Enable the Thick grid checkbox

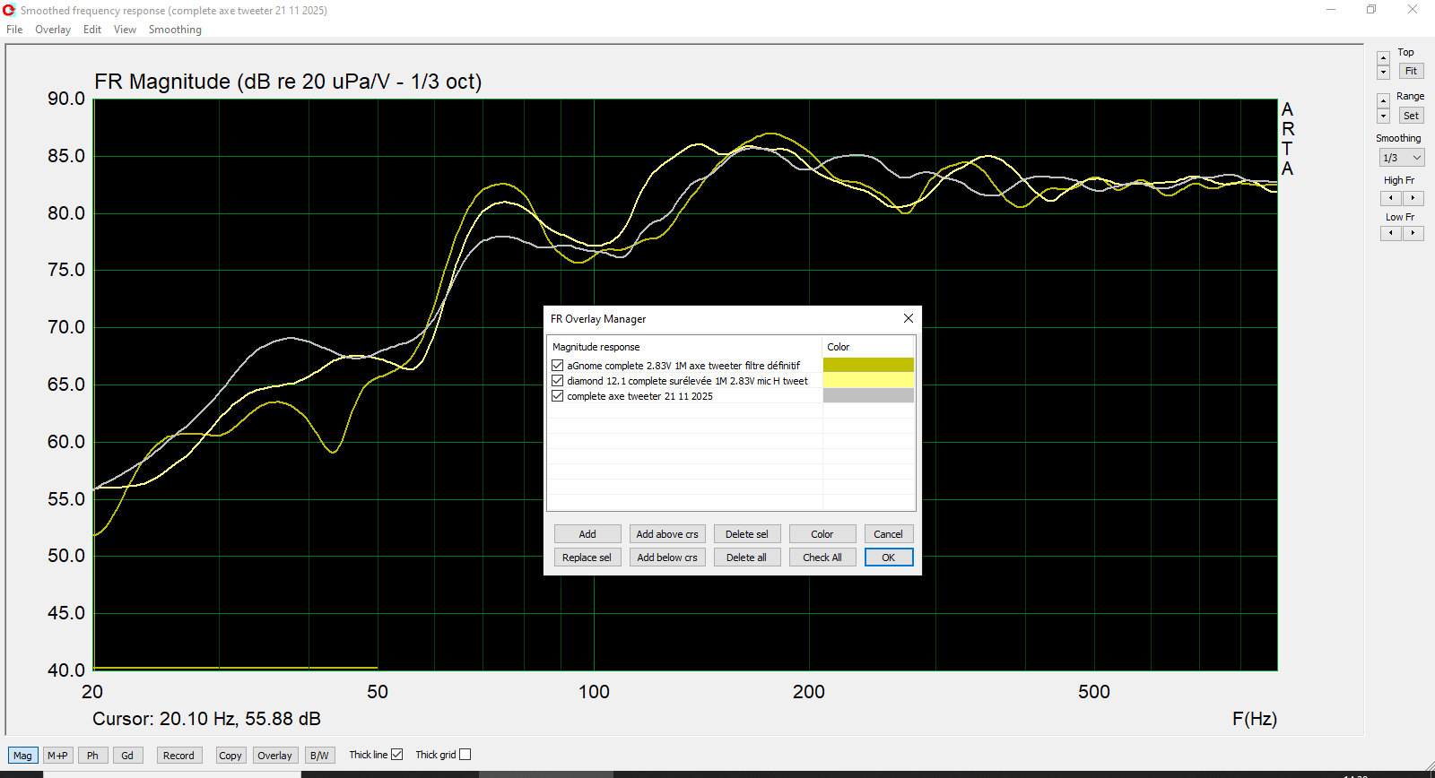[465, 755]
